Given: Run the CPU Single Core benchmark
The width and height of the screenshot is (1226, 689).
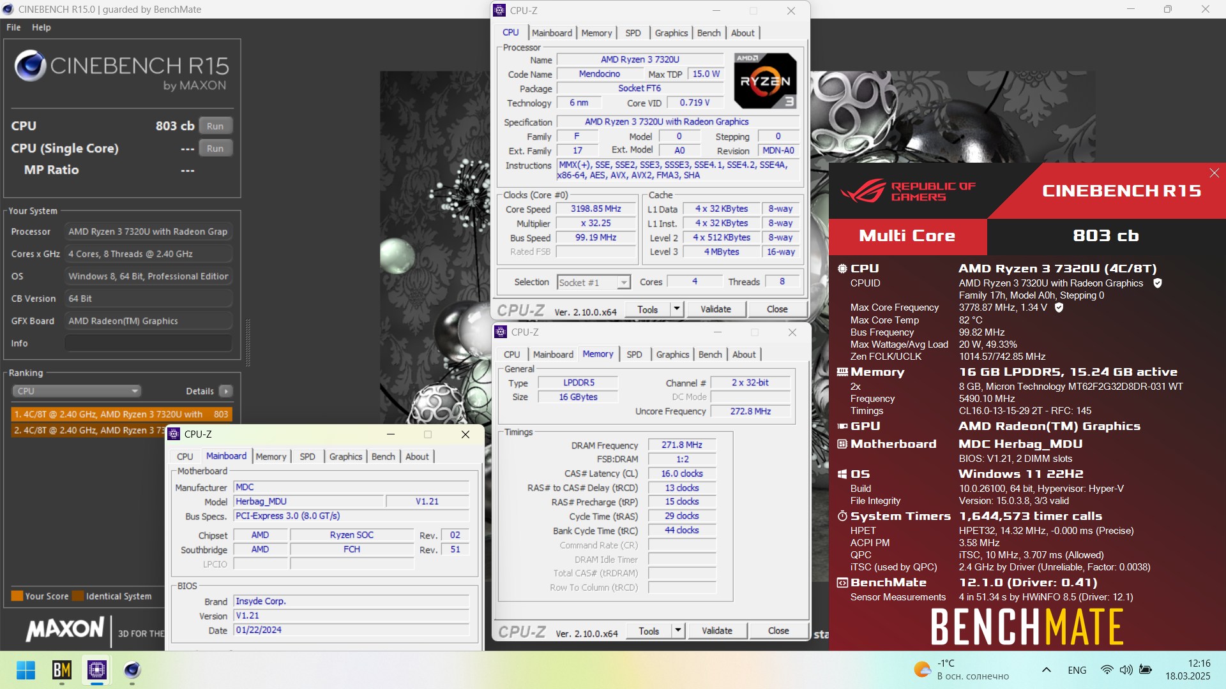Looking at the screenshot, I should [215, 149].
